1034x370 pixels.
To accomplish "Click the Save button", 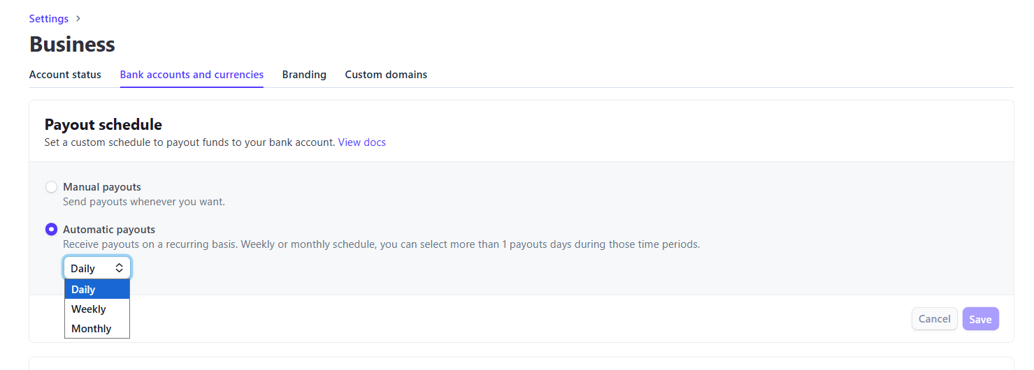I will pos(980,319).
